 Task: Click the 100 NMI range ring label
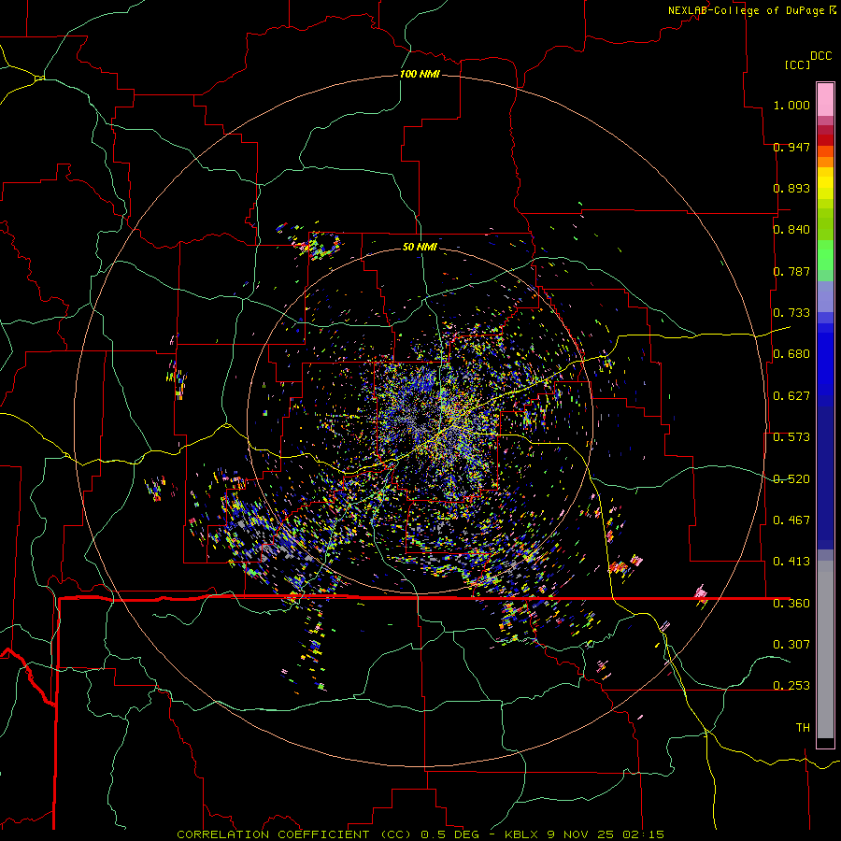tap(420, 74)
